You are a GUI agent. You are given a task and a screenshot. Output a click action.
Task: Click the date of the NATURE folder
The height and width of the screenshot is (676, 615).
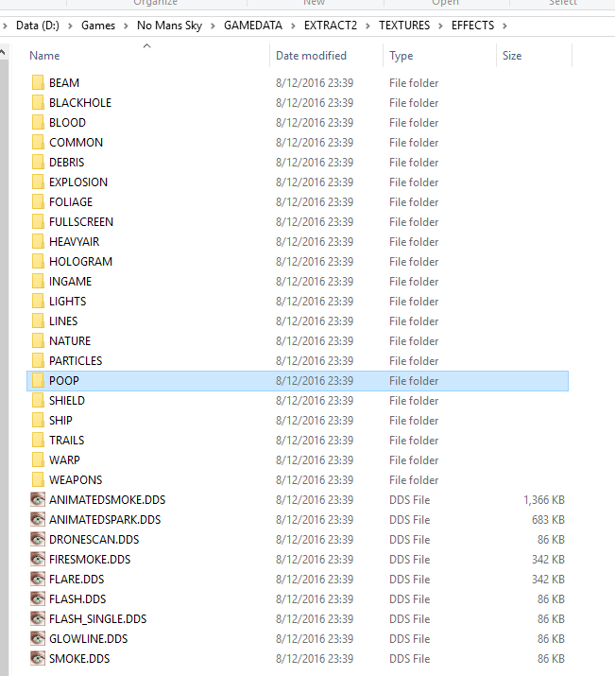coord(315,340)
